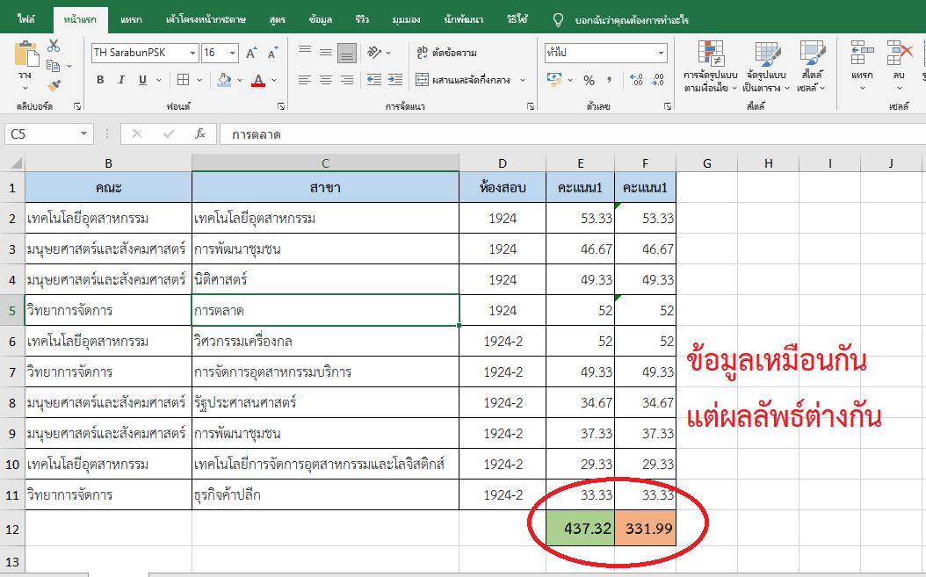The image size is (926, 577).
Task: Open the font size 16 dropdown
Action: 232,54
